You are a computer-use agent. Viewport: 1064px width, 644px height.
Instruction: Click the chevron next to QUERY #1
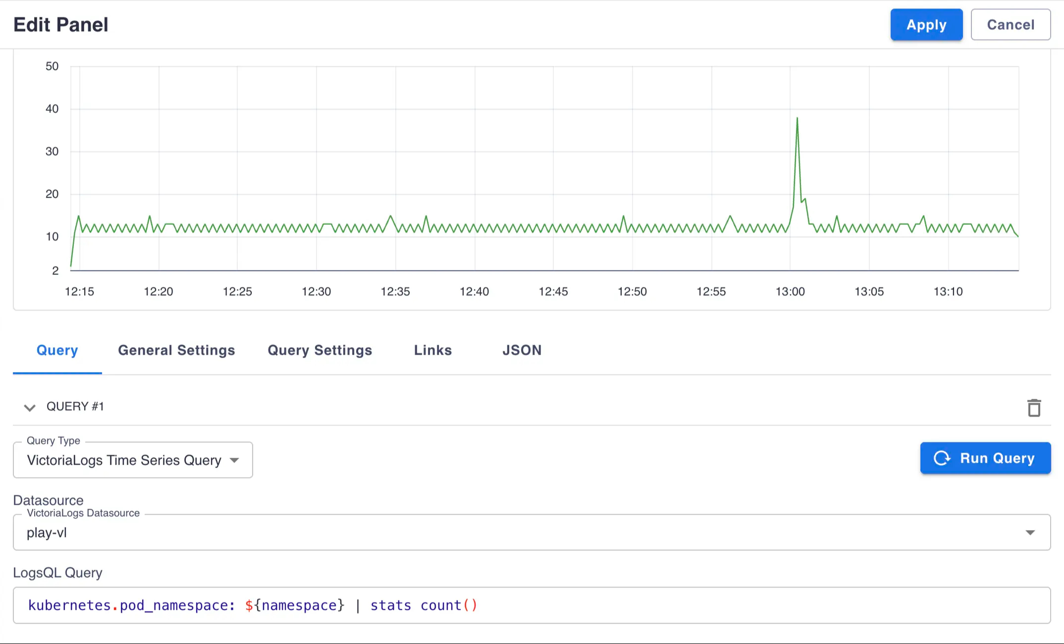30,407
